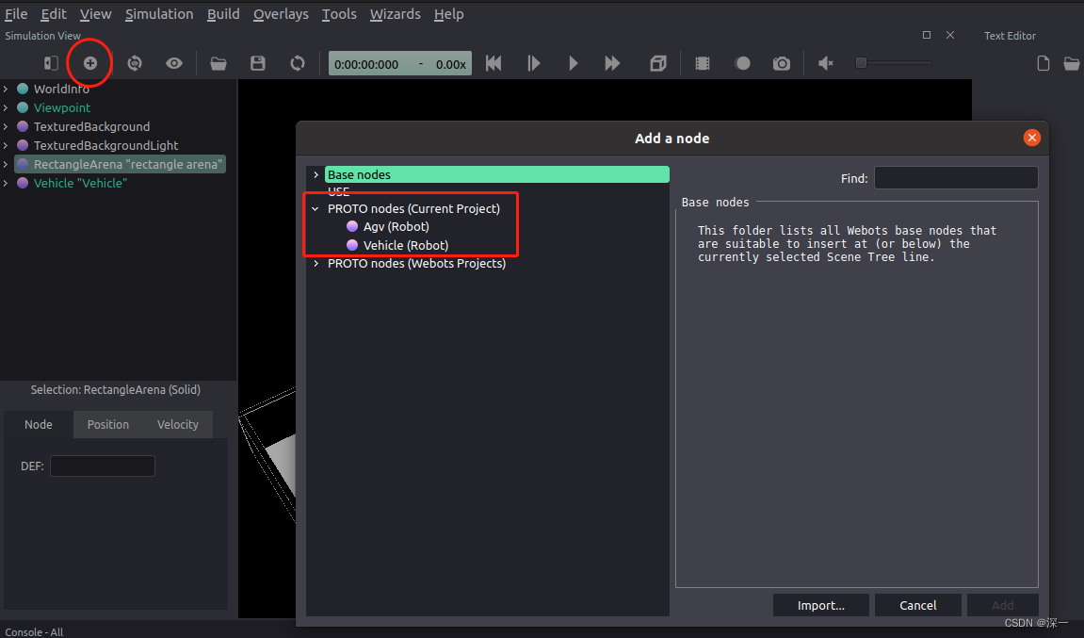Click the Find field in the dialog

coord(955,177)
